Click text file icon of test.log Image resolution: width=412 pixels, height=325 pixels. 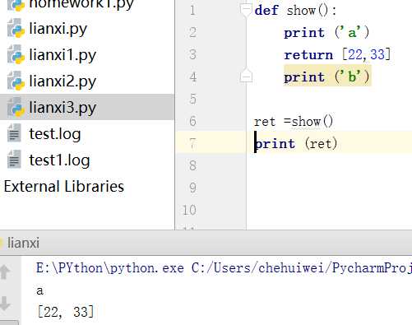coord(14,133)
